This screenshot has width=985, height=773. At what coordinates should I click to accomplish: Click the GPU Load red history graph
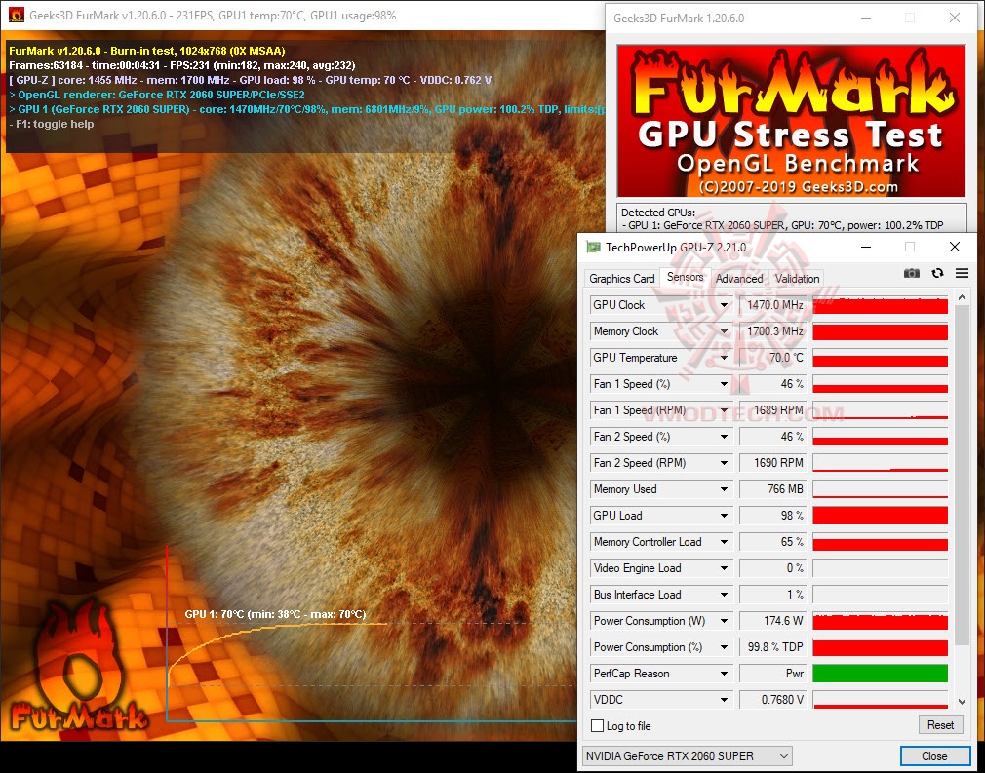880,516
